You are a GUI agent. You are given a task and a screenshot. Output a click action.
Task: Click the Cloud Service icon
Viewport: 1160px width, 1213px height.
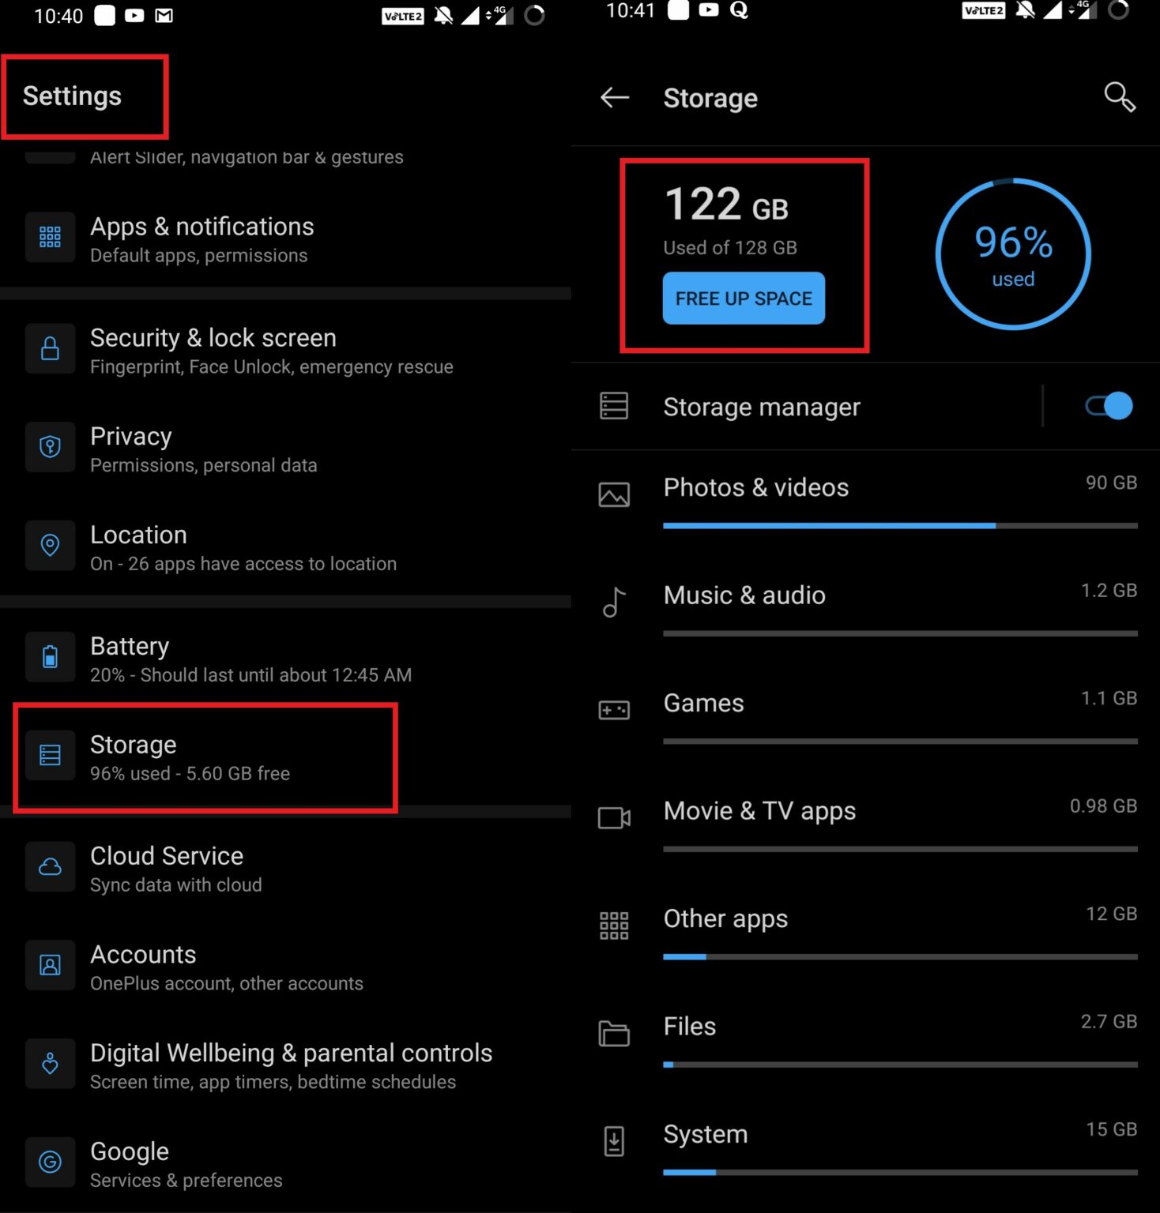[x=50, y=866]
